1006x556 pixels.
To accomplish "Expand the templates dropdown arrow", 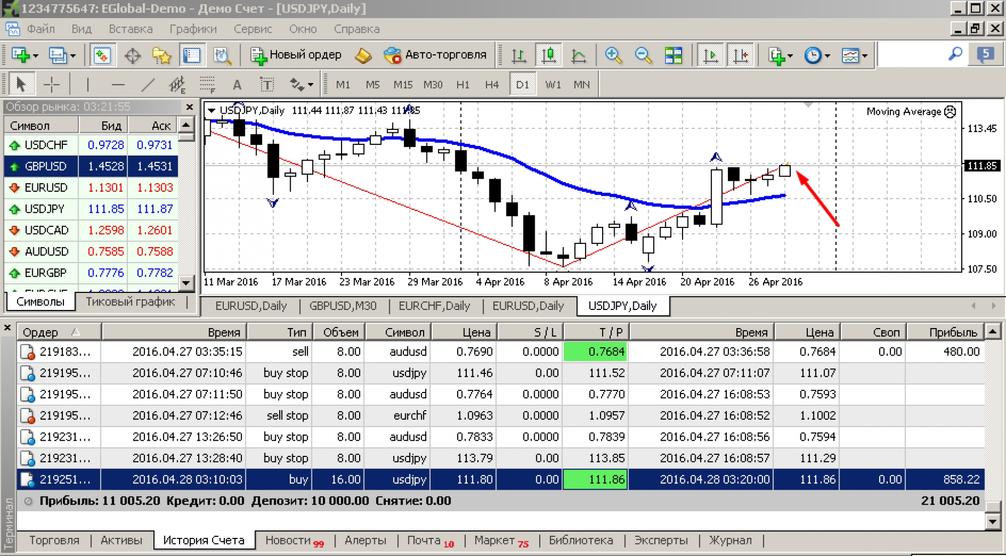I will (865, 56).
